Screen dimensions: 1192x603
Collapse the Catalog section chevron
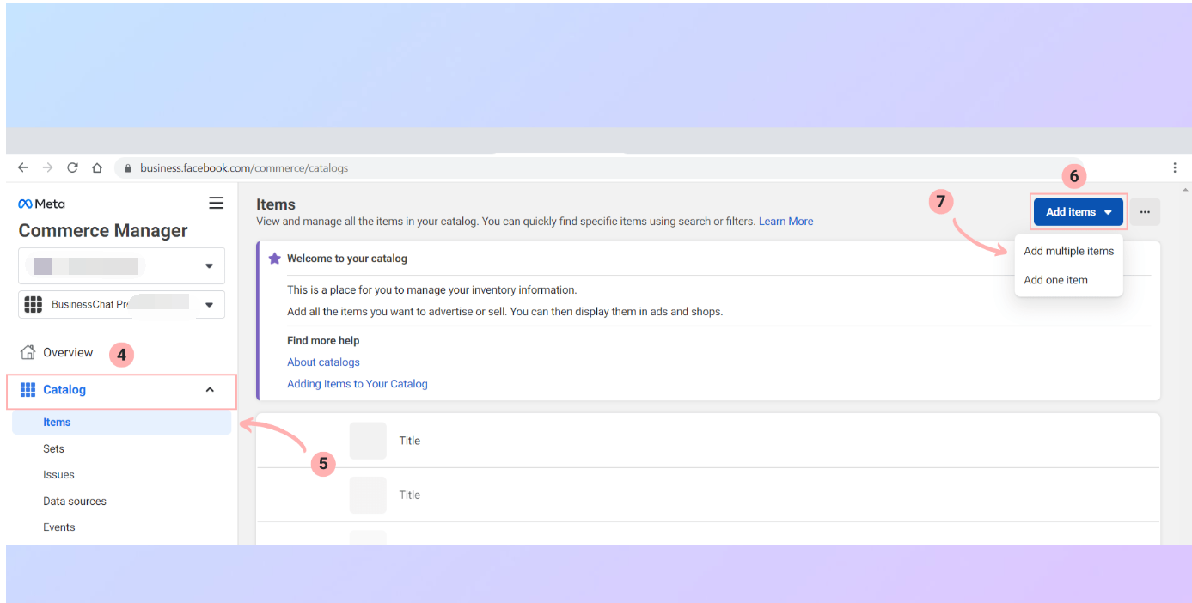coord(211,390)
